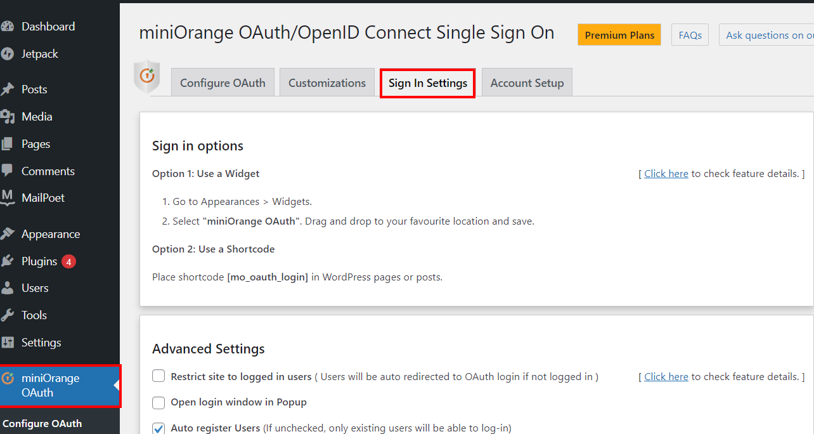The width and height of the screenshot is (814, 434).
Task: Open Configure OAuth submenu link
Action: click(x=42, y=424)
